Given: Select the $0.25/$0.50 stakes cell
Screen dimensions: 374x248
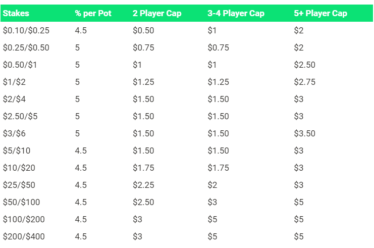Looking at the screenshot, I should click(x=26, y=48).
